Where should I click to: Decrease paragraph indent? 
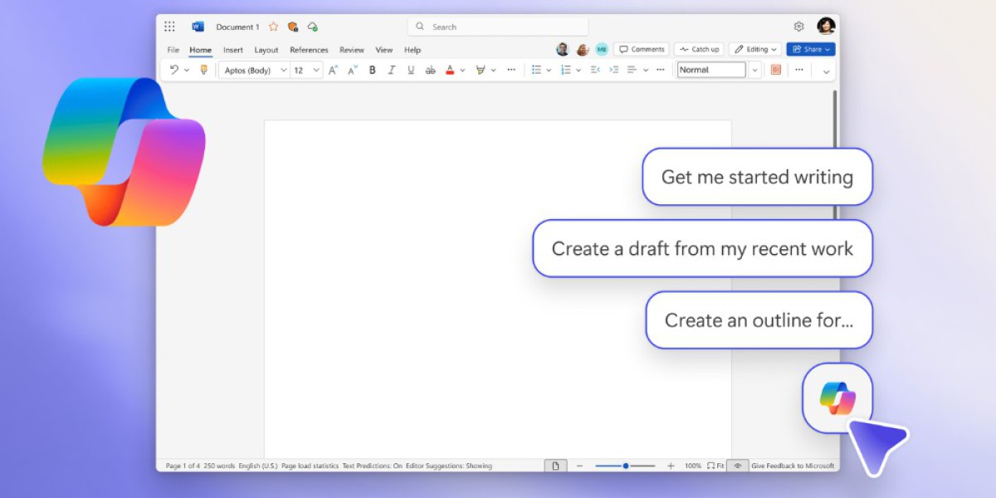pyautogui.click(x=595, y=71)
